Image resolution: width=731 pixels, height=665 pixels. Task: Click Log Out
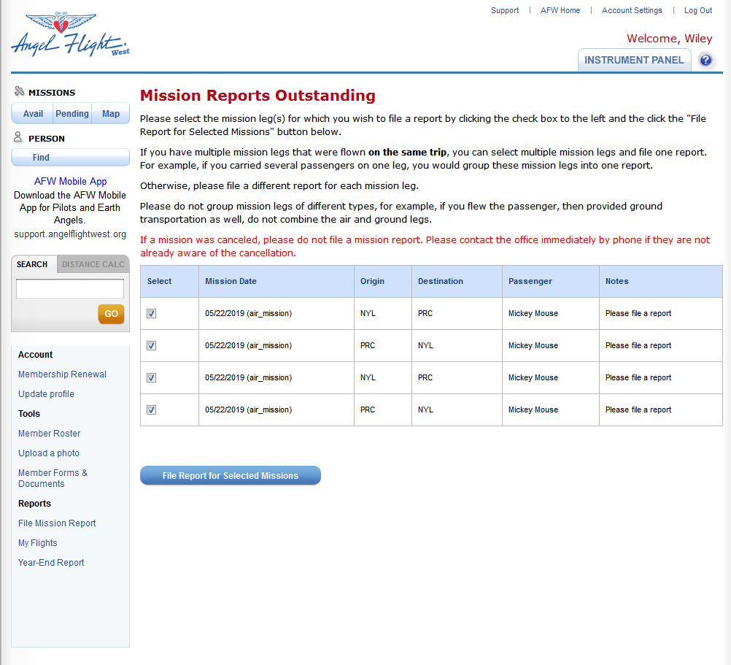click(x=698, y=10)
